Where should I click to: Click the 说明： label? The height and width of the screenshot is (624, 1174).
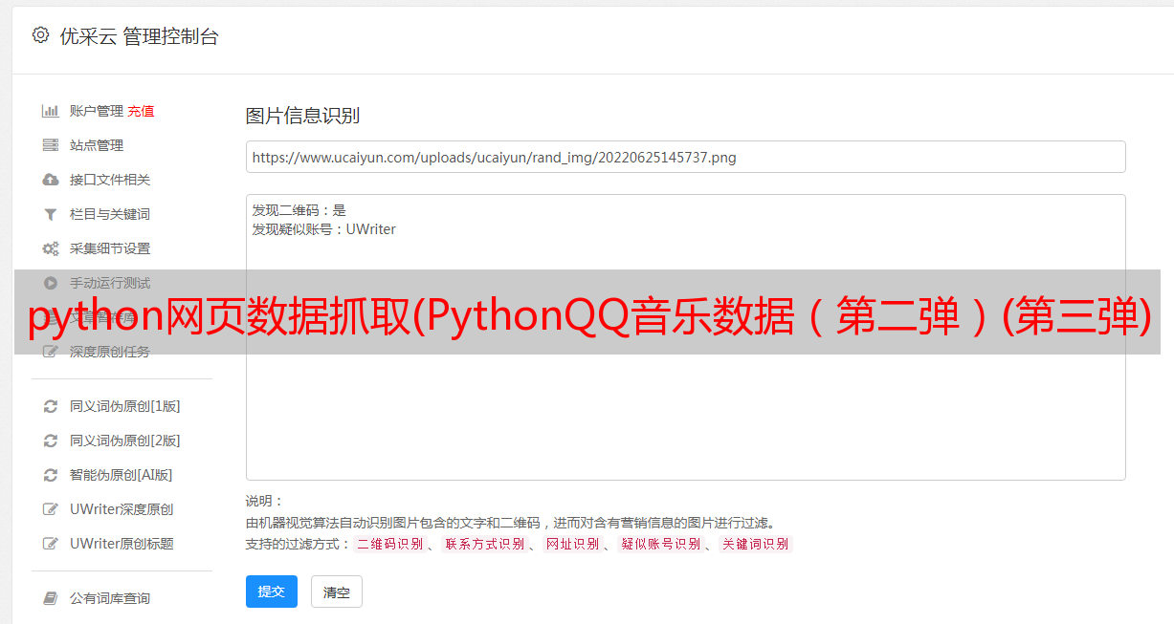265,501
